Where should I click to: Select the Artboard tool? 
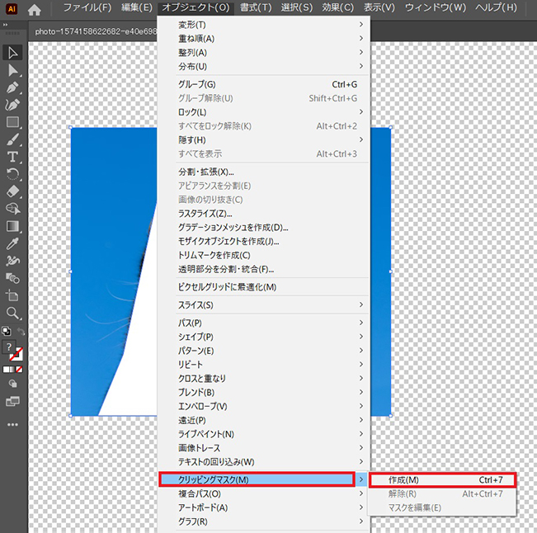tap(12, 295)
